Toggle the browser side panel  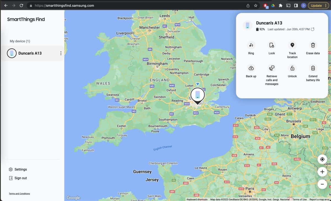coord(296,6)
